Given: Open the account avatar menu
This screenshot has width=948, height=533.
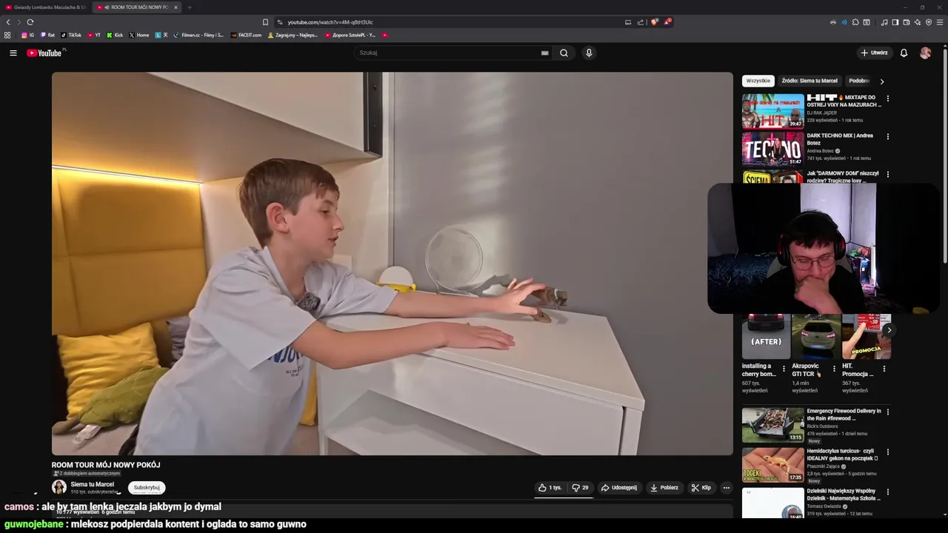Looking at the screenshot, I should [925, 53].
